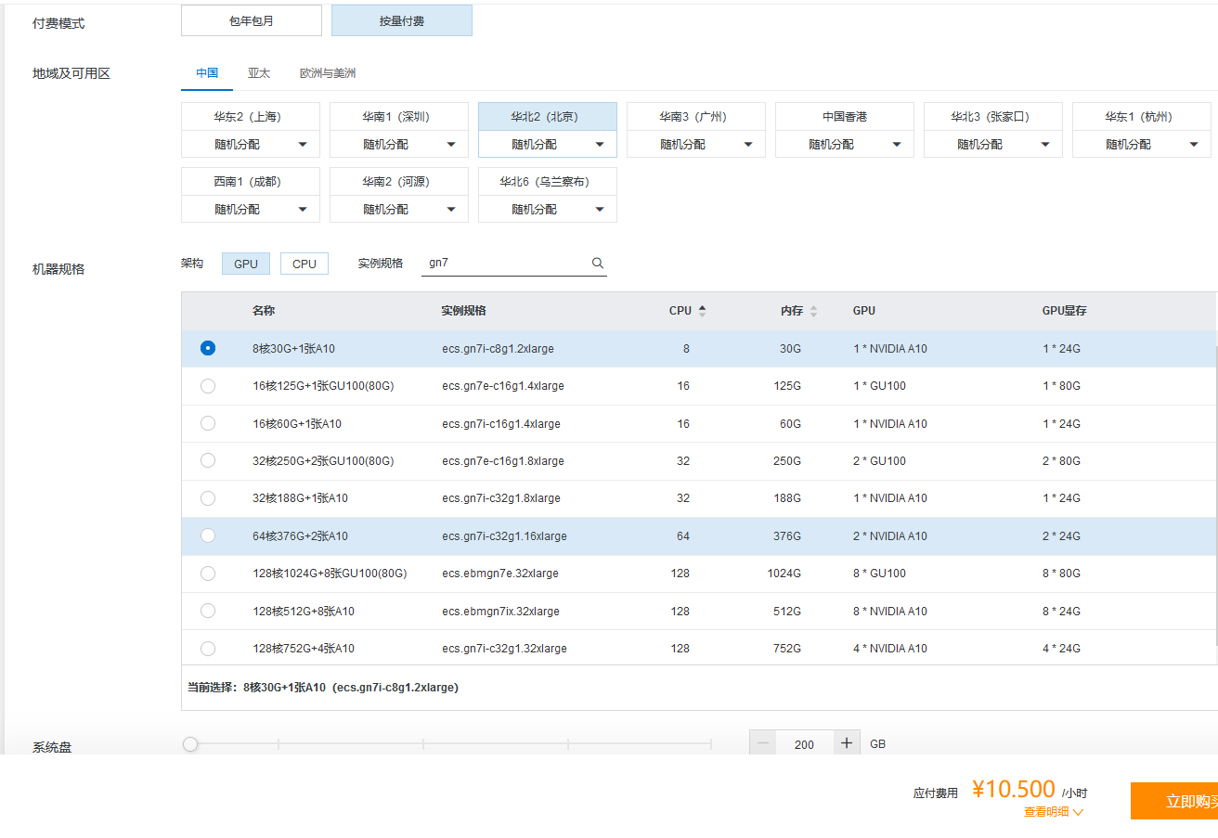
Task: Open zone dropdown under 中国香港
Action: coord(845,144)
